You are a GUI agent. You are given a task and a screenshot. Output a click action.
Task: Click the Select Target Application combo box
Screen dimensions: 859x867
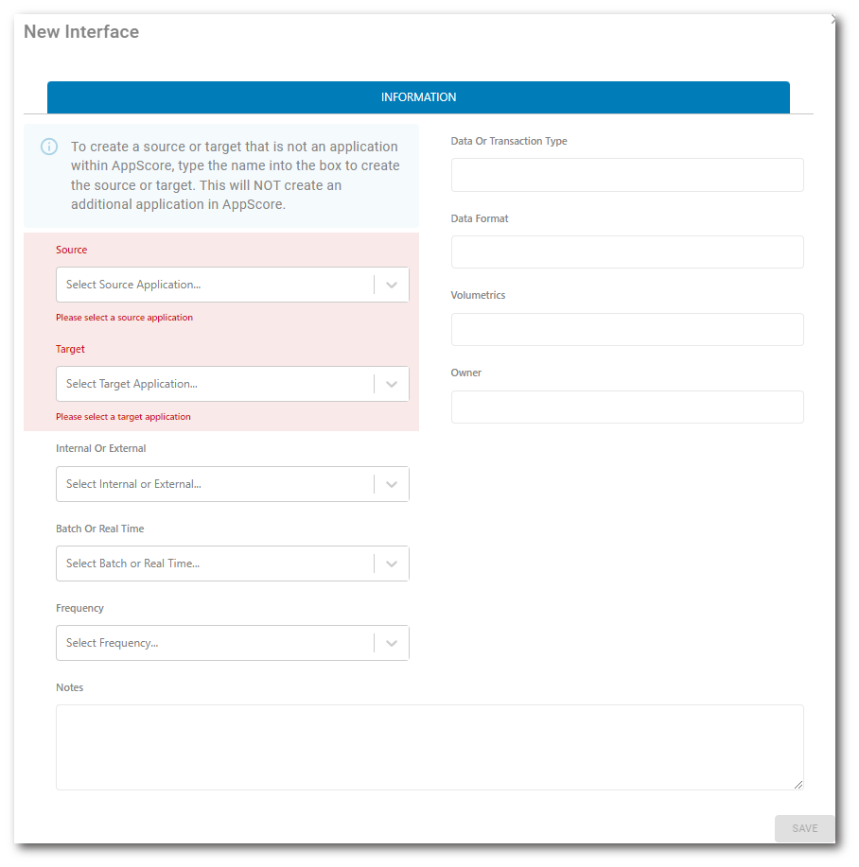point(215,384)
